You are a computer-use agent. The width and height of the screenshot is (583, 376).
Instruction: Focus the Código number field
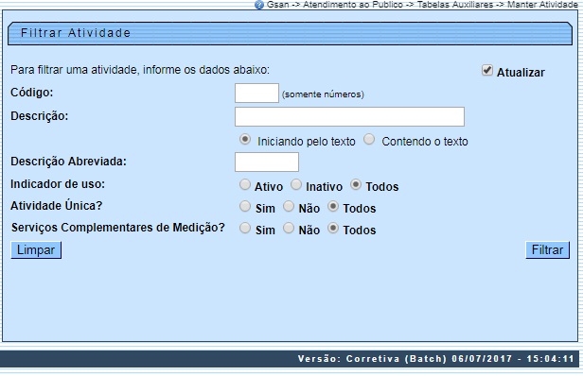click(256, 94)
